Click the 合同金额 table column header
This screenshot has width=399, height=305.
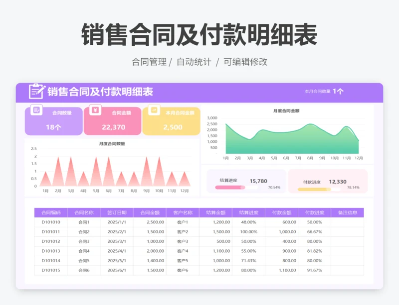tap(150, 212)
